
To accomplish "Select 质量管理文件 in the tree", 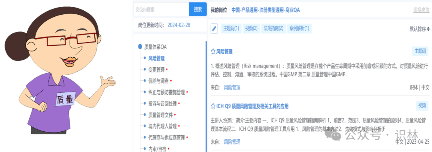I will 160,115.
